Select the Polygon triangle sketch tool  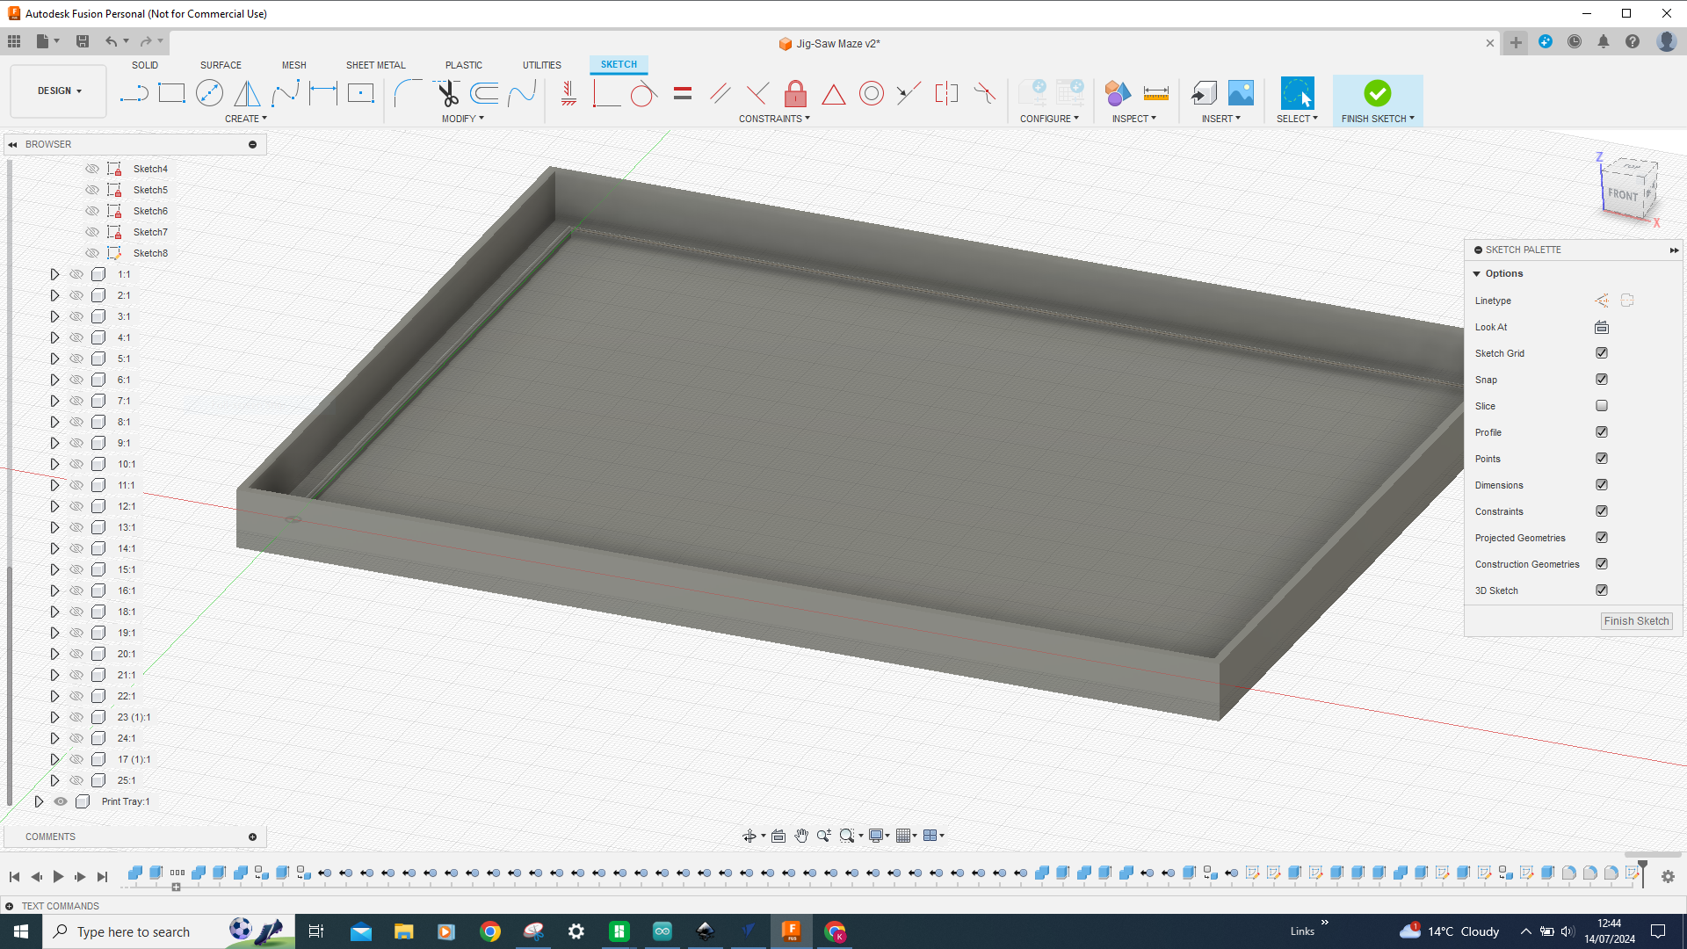[247, 93]
